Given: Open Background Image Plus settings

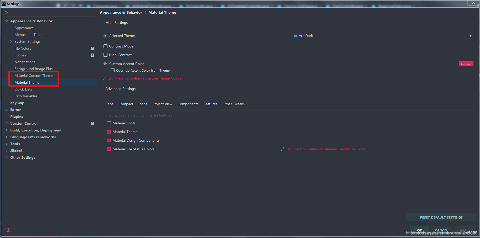Looking at the screenshot, I should click(x=33, y=69).
